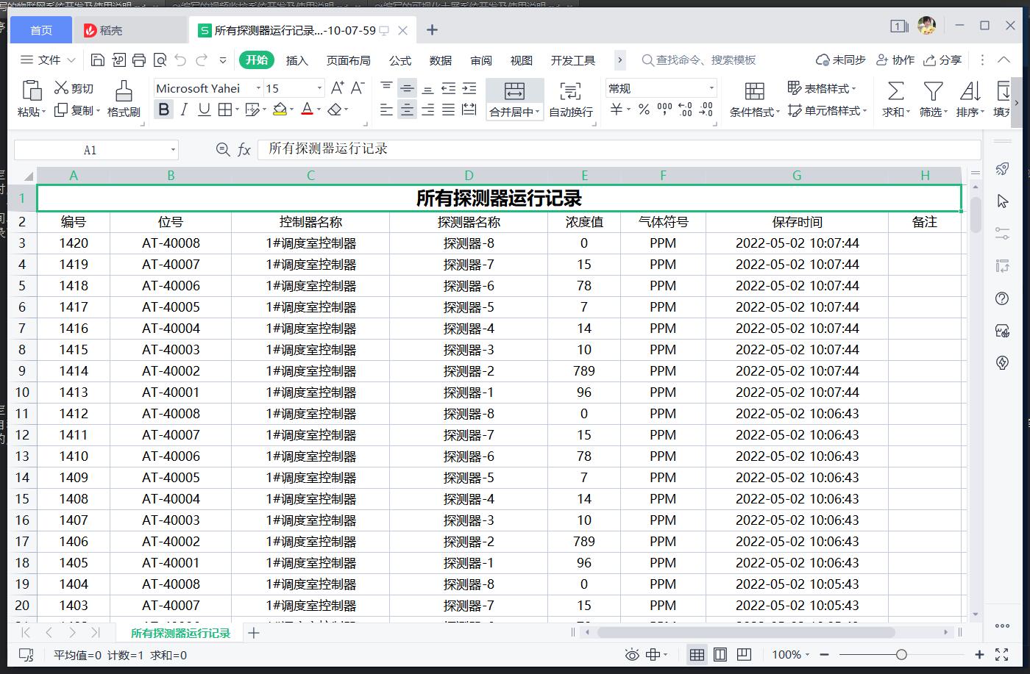Switch to the 数据 (Data) ribbon tab
Viewport: 1030px width, 674px height.
click(x=440, y=60)
